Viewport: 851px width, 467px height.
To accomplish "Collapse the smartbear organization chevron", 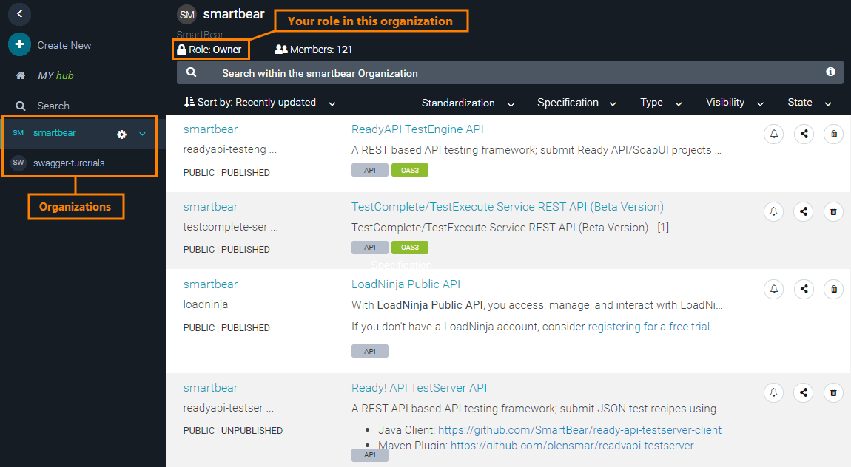I will pos(143,134).
